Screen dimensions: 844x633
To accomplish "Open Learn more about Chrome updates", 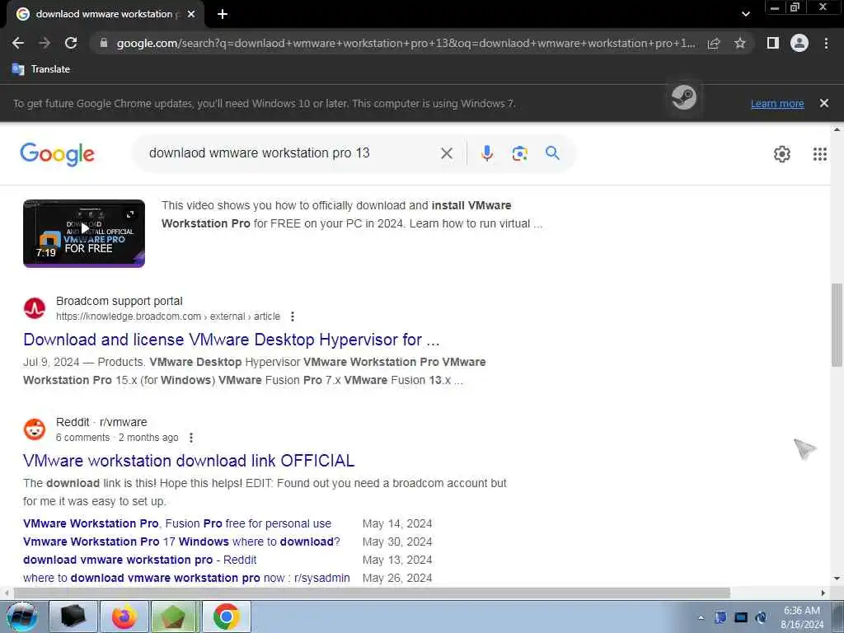I will point(777,103).
